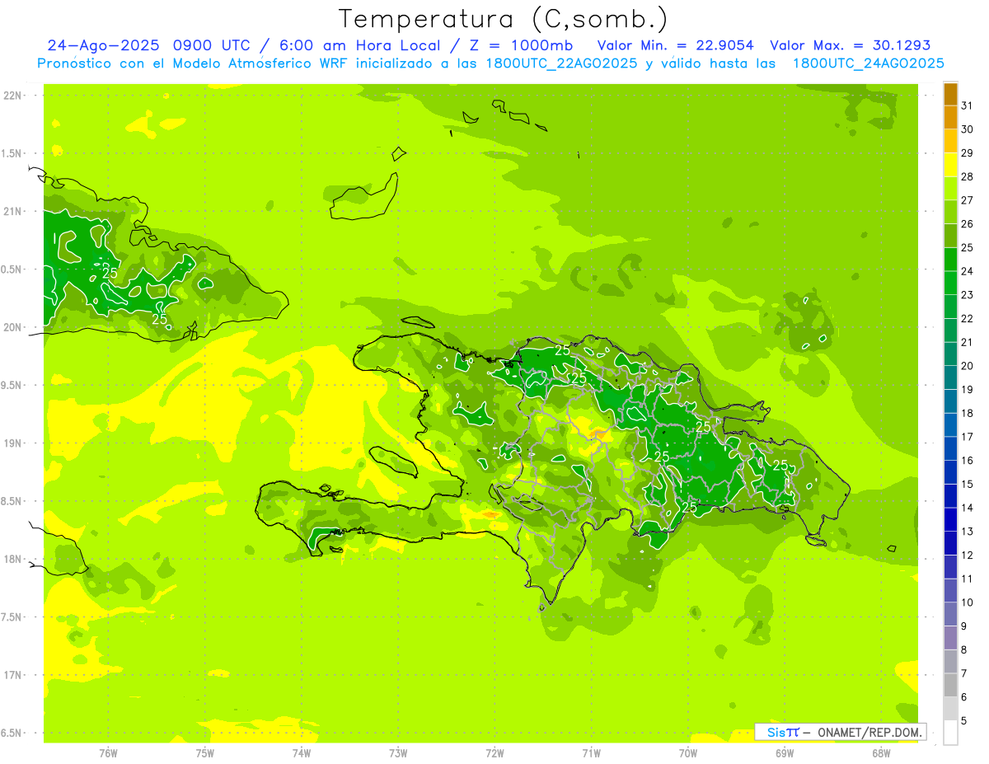This screenshot has width=989, height=764.
Task: Click the legend swatch between 12 and 13
Action: coord(950,543)
